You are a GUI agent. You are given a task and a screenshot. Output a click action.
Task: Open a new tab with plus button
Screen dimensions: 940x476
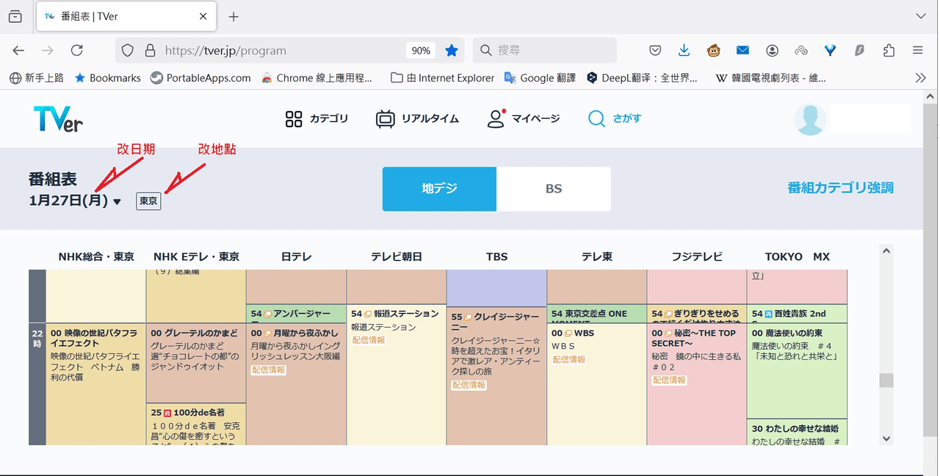[x=234, y=16]
